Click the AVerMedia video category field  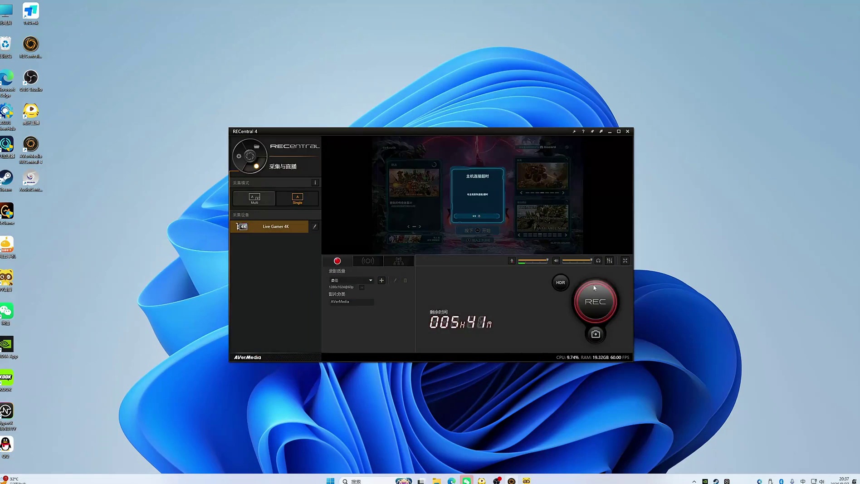pyautogui.click(x=352, y=302)
